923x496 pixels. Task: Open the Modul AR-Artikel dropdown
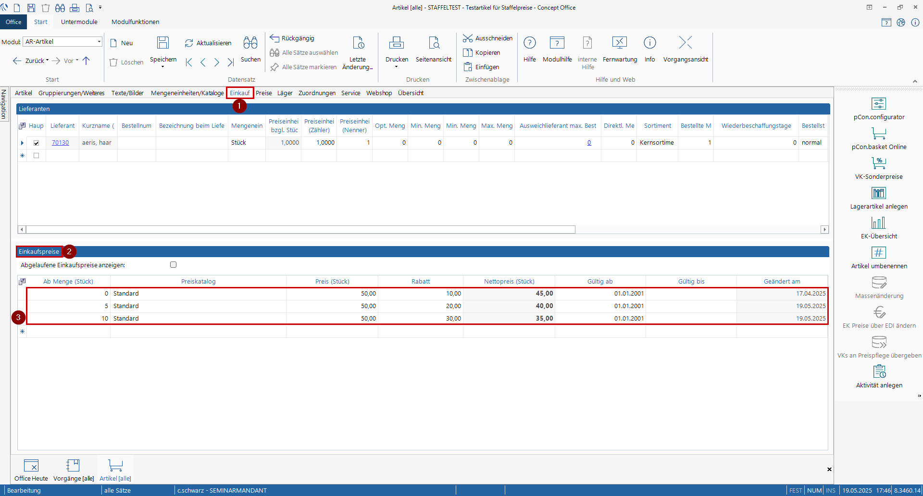point(99,42)
